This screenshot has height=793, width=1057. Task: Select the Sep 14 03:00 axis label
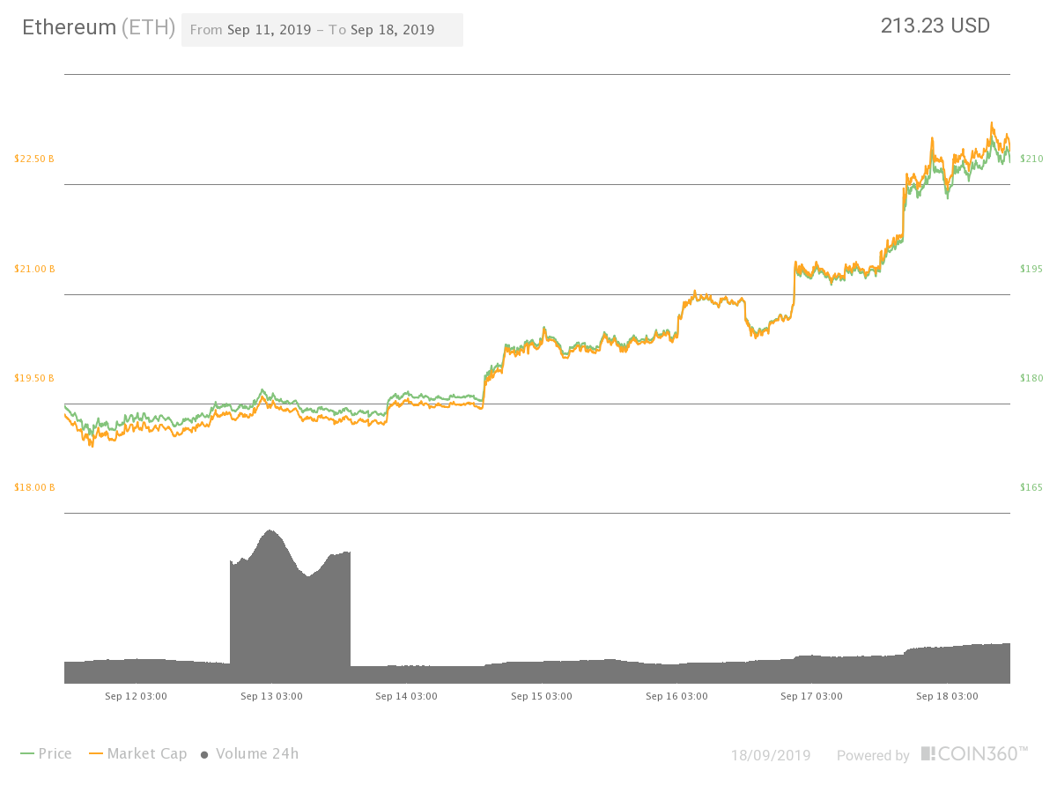pos(406,696)
